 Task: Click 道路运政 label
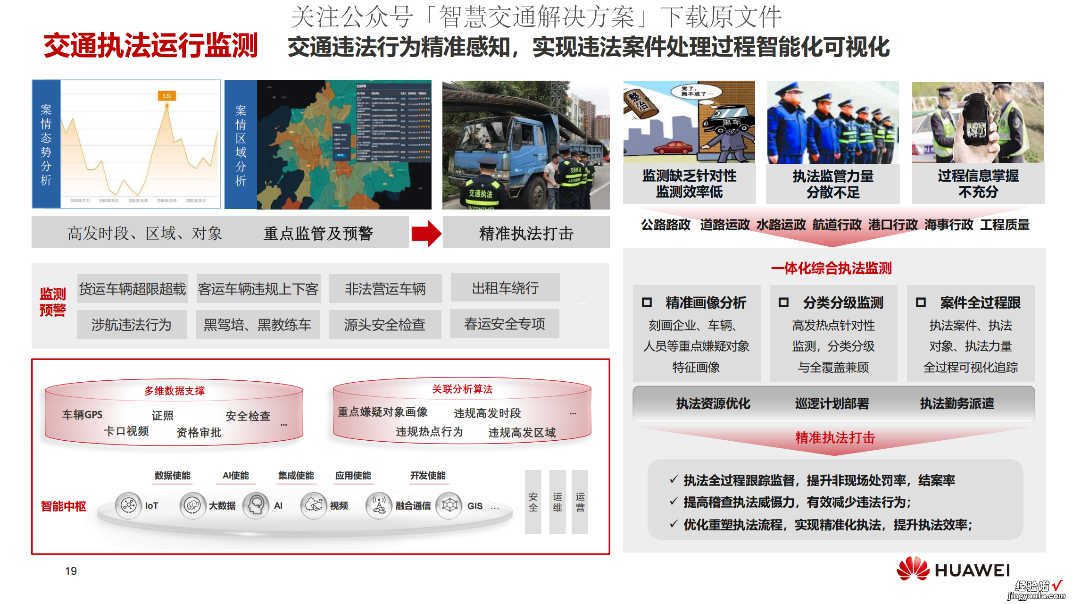point(725,225)
